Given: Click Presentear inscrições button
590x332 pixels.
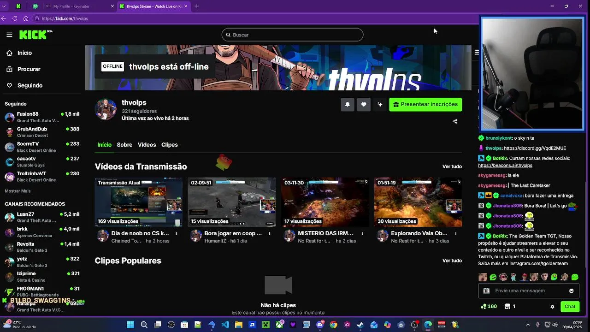Looking at the screenshot, I should pyautogui.click(x=425, y=104).
